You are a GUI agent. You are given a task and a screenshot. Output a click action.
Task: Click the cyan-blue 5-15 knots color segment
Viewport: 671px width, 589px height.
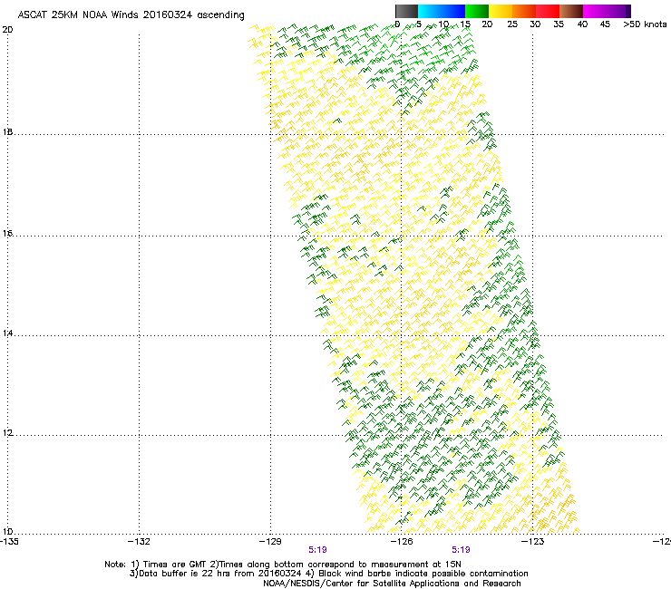pyautogui.click(x=442, y=11)
